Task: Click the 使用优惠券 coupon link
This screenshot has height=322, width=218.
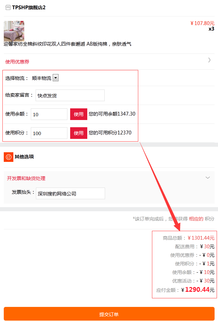Action: 17,62
